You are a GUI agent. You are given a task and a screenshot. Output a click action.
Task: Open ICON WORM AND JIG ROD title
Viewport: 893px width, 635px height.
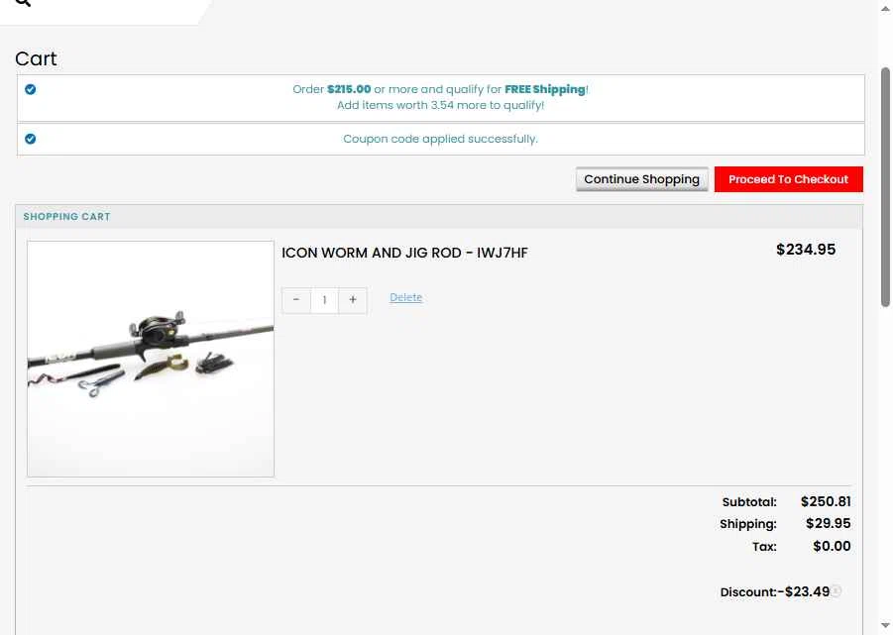click(x=405, y=253)
